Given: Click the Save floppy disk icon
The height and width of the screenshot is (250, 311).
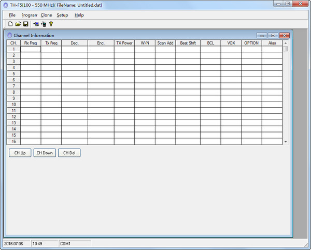Looking at the screenshot, I should [x=25, y=24].
